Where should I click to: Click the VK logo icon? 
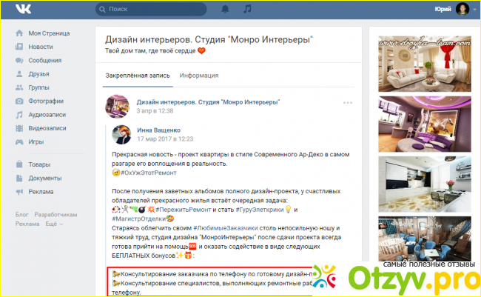(24, 9)
